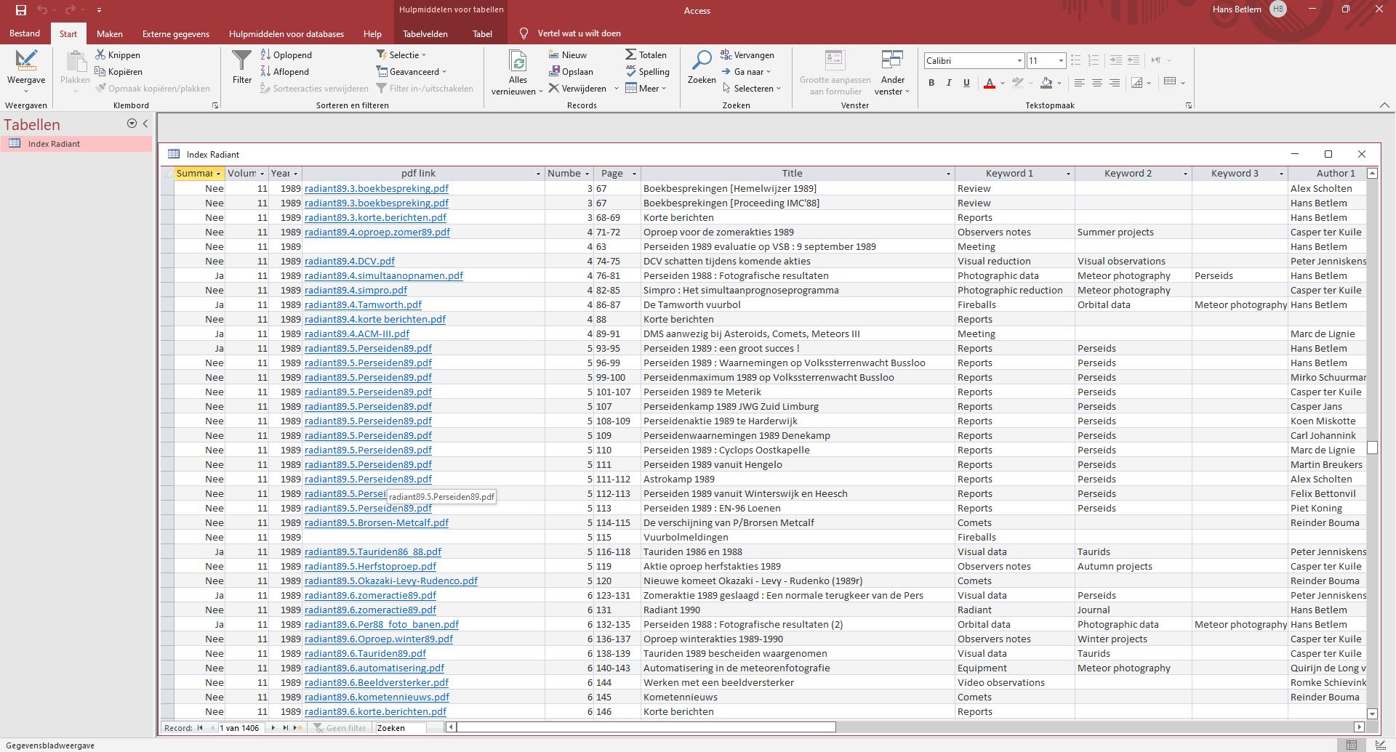Delete record with Verwijderen

pos(577,88)
